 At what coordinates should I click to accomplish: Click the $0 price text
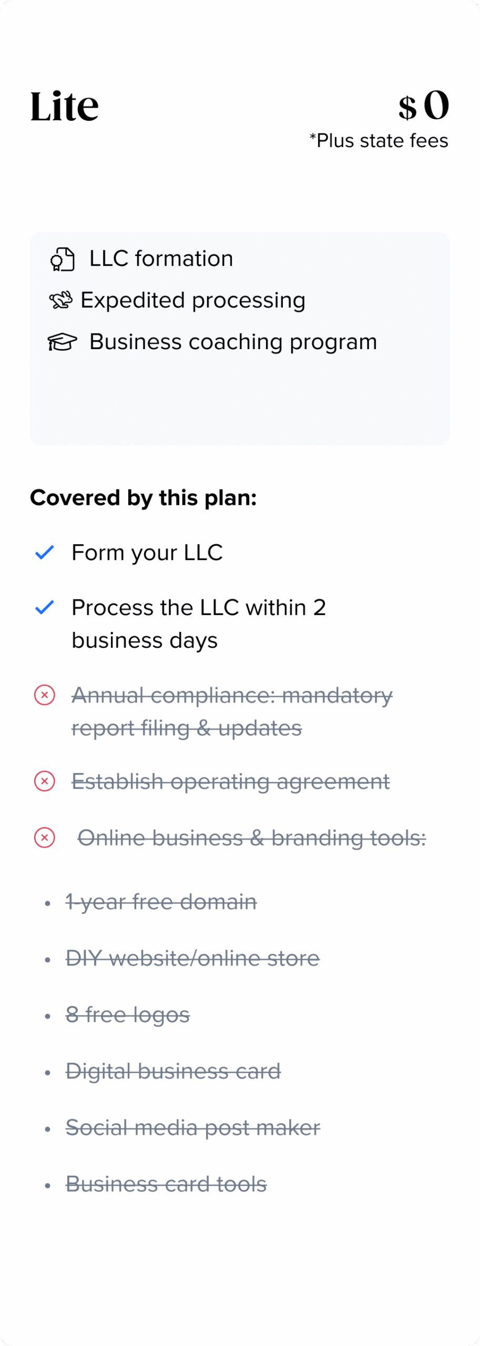[424, 106]
